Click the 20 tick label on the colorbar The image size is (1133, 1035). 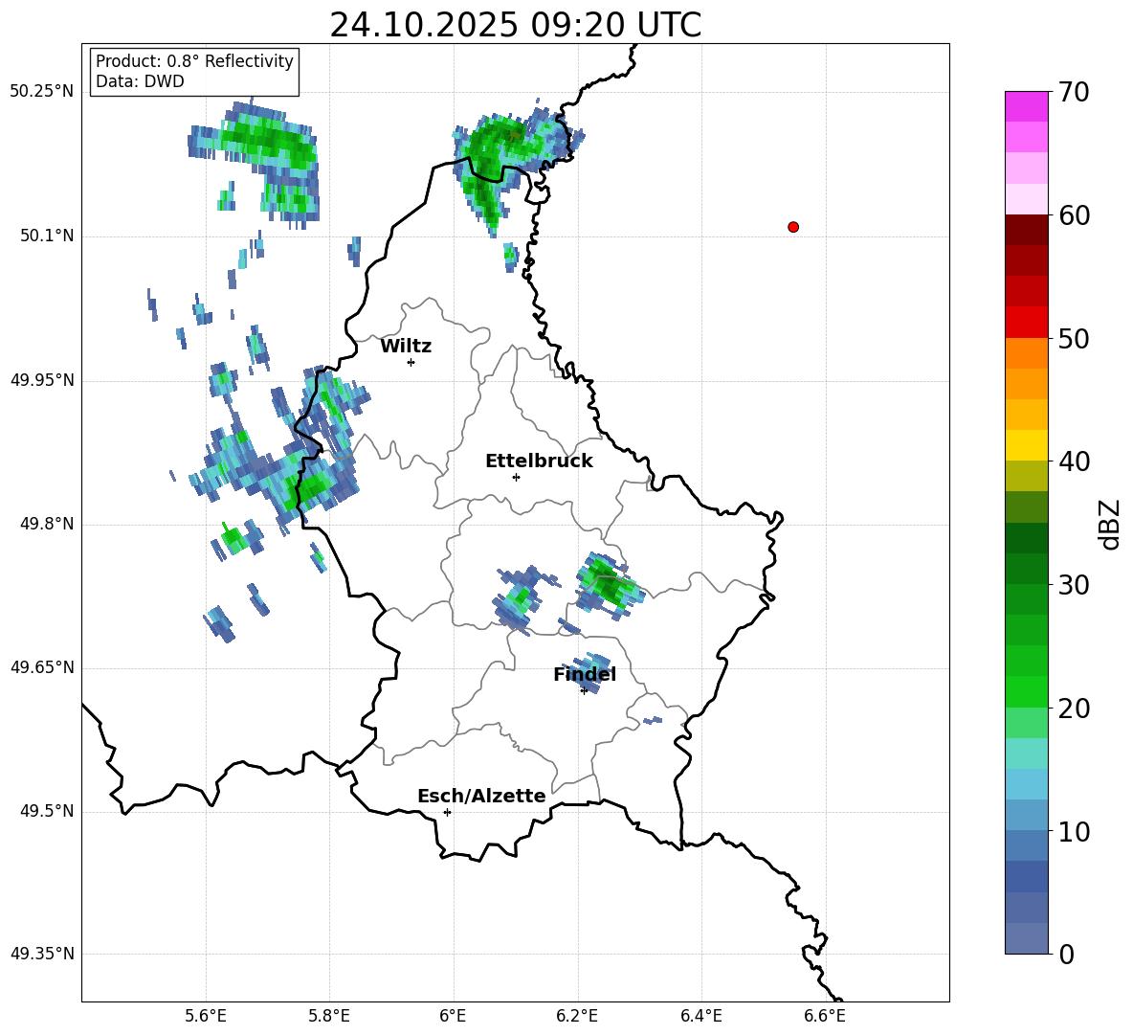(1074, 709)
